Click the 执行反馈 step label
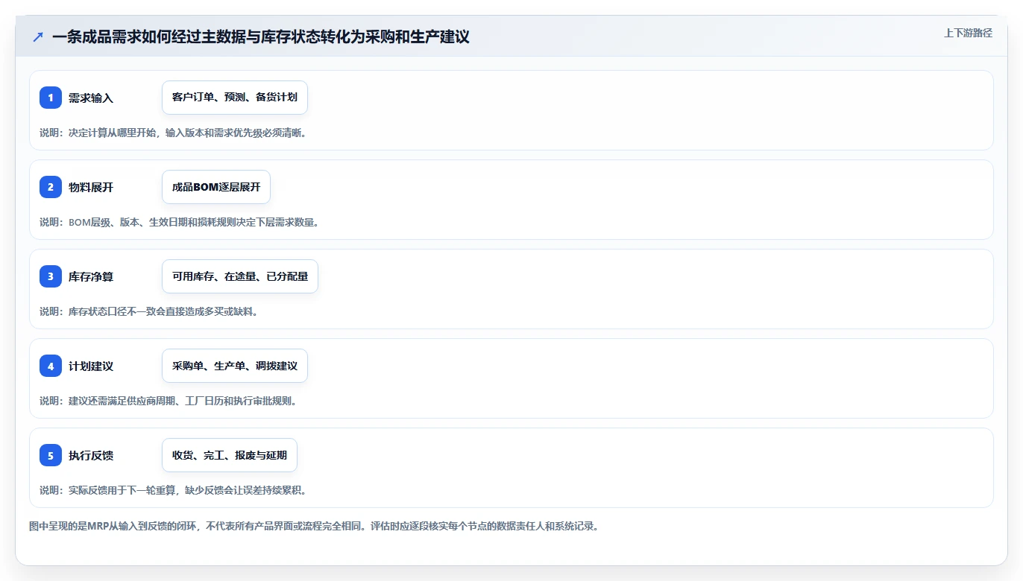 pyautogui.click(x=91, y=455)
